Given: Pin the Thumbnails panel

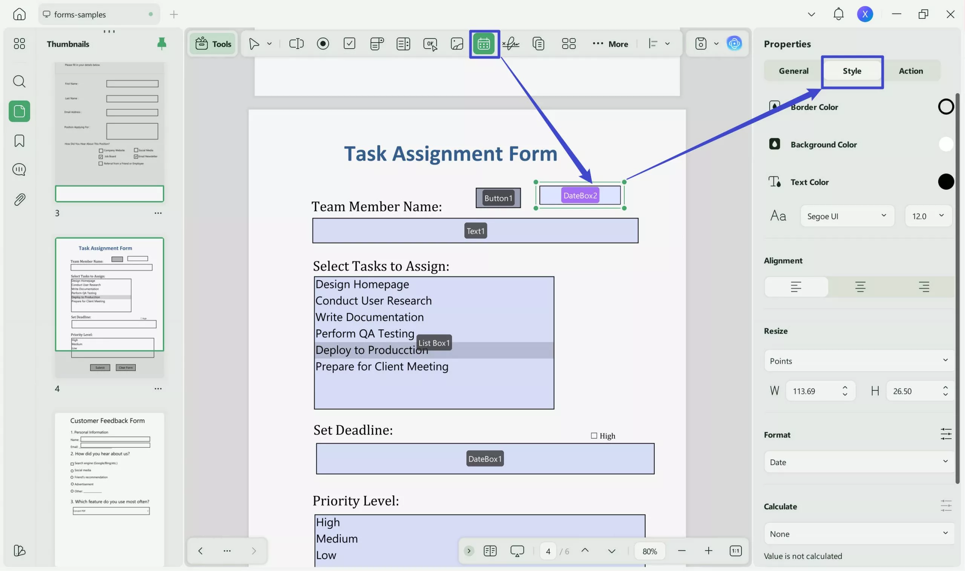Looking at the screenshot, I should [x=162, y=44].
